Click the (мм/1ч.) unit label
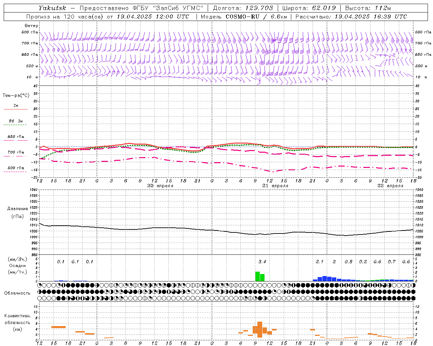Viewport: 433px width, 346px height. click(17, 272)
